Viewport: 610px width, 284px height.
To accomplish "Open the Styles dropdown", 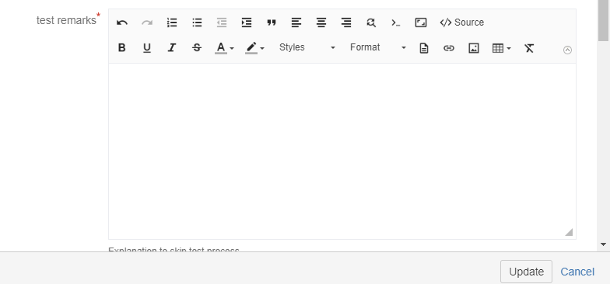I will pos(307,48).
